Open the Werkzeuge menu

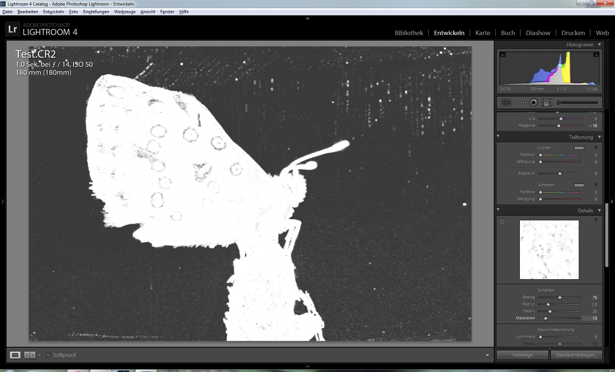pos(124,12)
